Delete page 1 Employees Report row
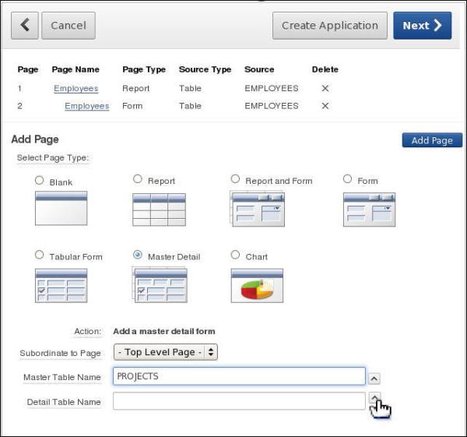 tap(325, 88)
